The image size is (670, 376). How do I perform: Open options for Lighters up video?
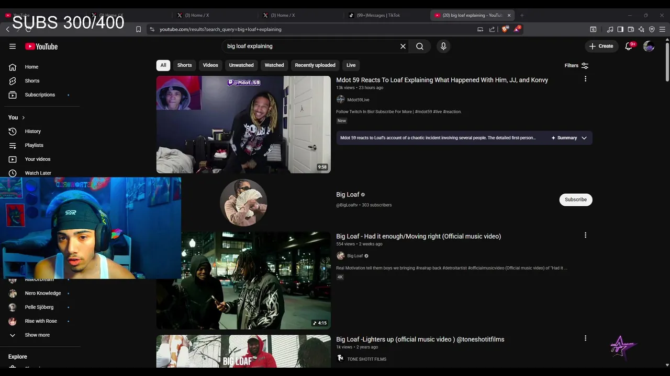pos(585,338)
